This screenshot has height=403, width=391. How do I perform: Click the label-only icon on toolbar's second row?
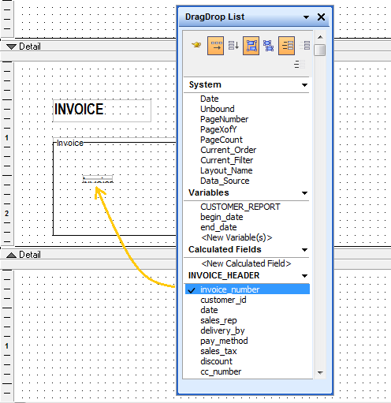(x=300, y=64)
